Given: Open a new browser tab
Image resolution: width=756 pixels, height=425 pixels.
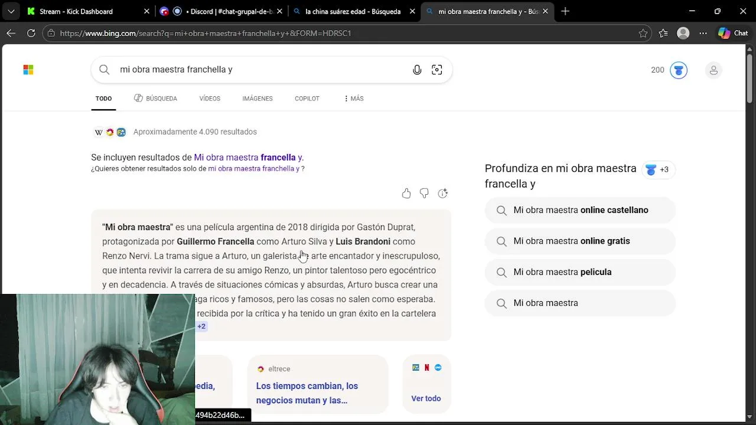Looking at the screenshot, I should (x=565, y=11).
